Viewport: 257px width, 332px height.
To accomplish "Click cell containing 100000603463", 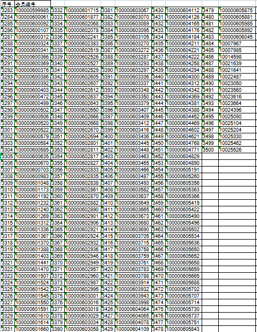I will pos(133,156).
